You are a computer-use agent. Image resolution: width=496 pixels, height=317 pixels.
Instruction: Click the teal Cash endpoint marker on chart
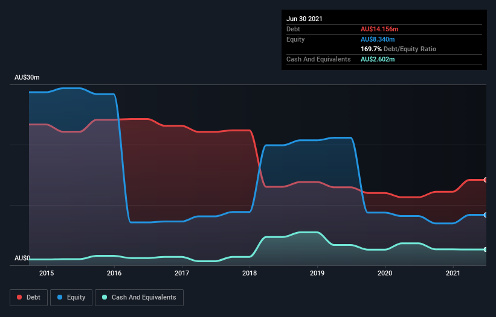(x=486, y=250)
